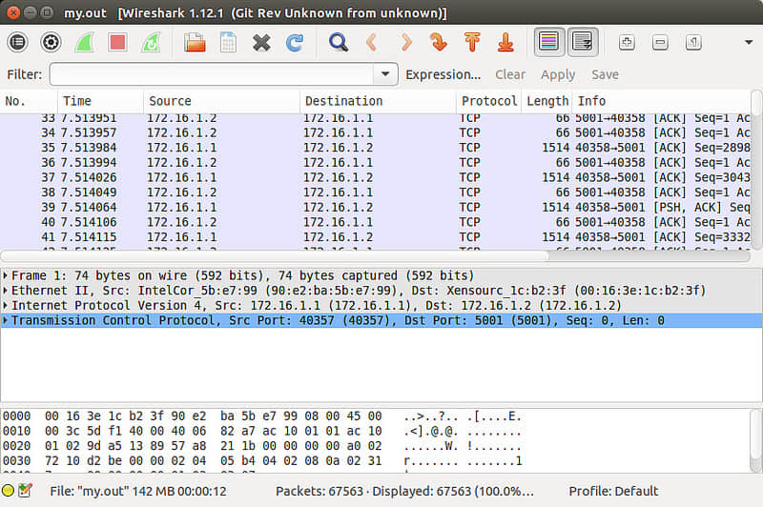Jump to the last packet
Screen dimensions: 763x507
pyautogui.click(x=506, y=42)
